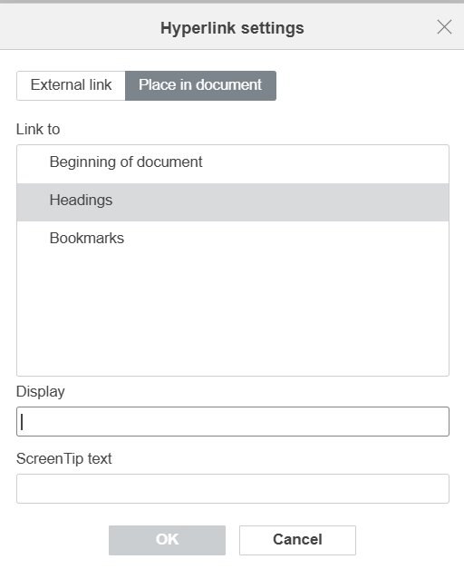Choose Beginning of document in list
The height and width of the screenshot is (569, 464).
(233, 164)
